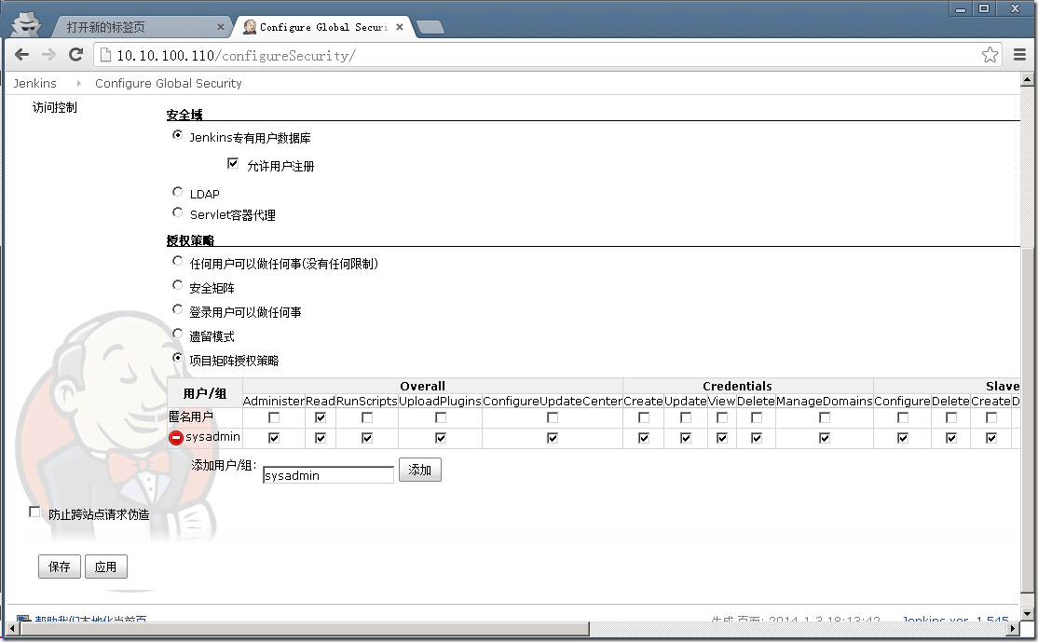Screen dimensions: 1038x642
Task: Click the horizontal scrollbar left arrow
Action: [x=12, y=628]
